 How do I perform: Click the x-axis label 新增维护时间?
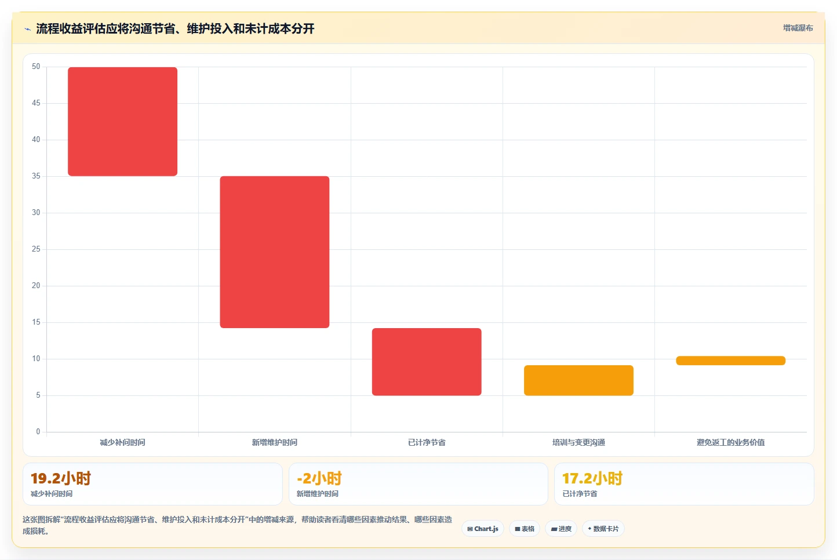[x=275, y=442]
